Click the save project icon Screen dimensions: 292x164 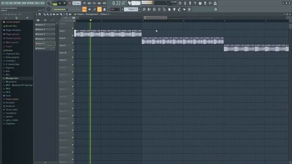(x=200, y=3)
